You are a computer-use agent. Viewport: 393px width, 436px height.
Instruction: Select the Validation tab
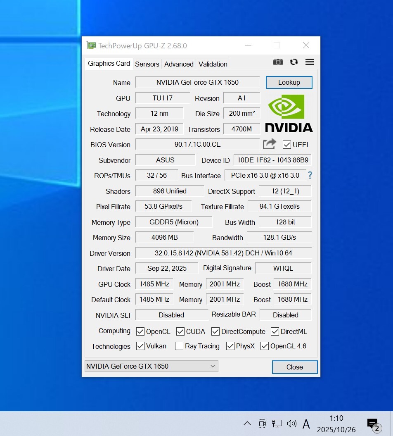click(x=213, y=64)
